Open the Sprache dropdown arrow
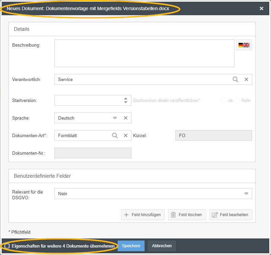 click(x=115, y=118)
